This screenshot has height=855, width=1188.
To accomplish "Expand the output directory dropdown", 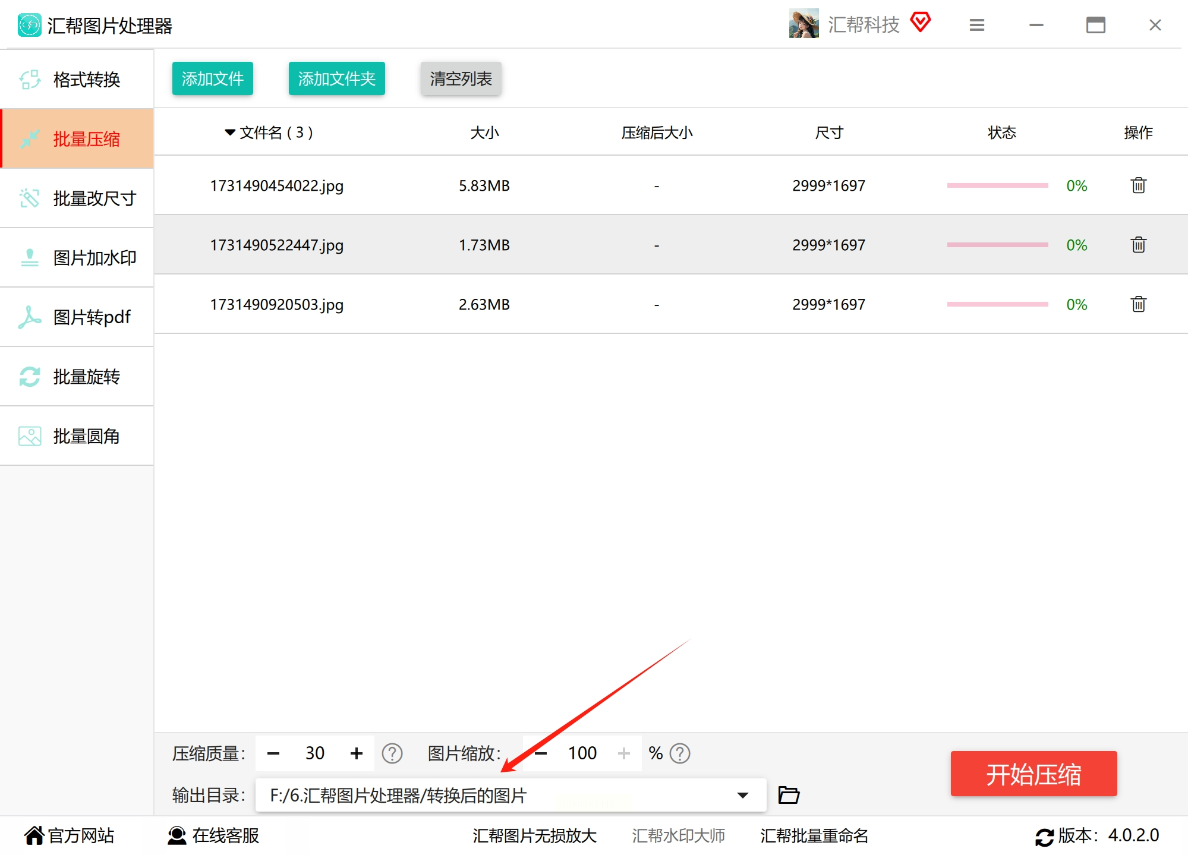I will point(742,795).
